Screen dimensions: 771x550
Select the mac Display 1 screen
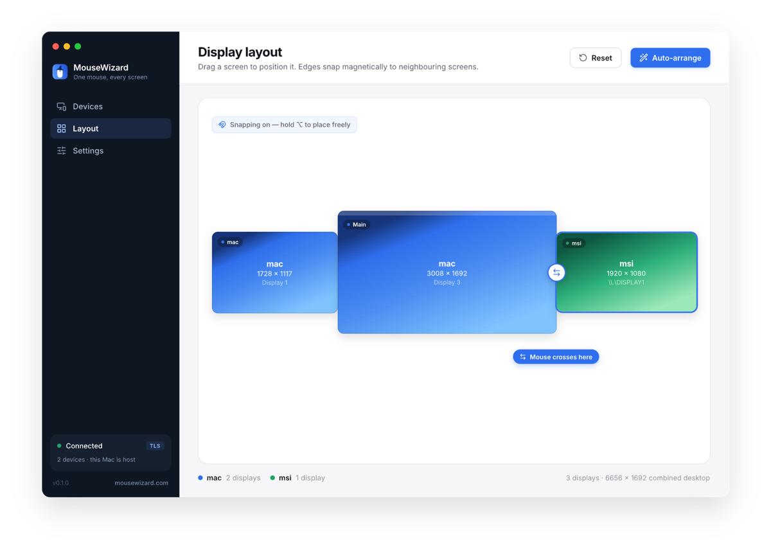point(275,272)
